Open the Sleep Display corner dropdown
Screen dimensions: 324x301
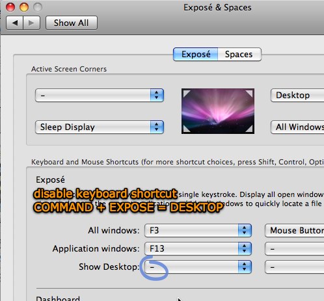100,127
